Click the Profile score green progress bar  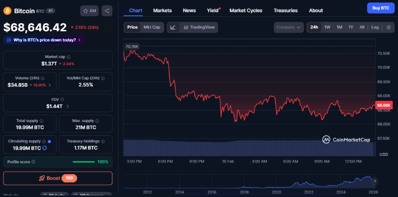click(83, 162)
